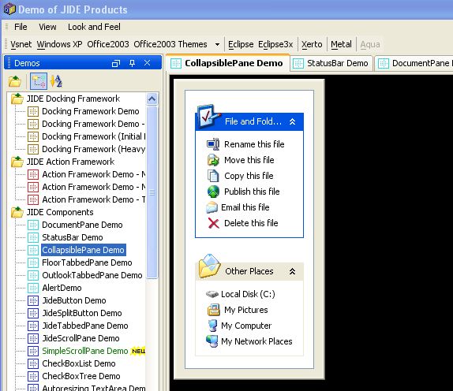Click Move this file link
Image resolution: width=453 pixels, height=391 pixels.
(x=249, y=160)
